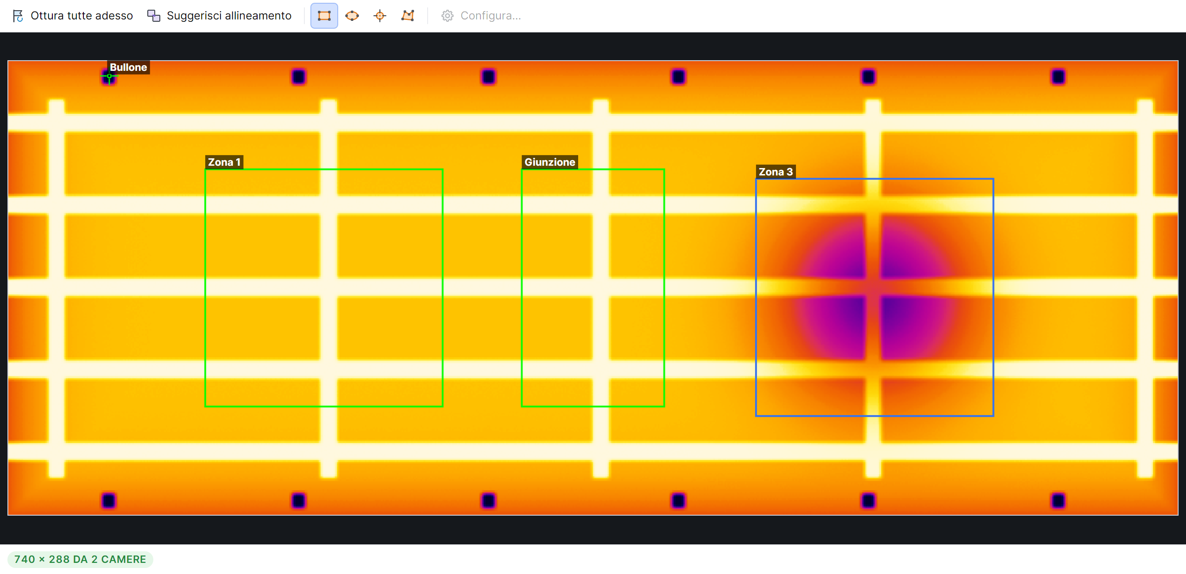
Task: Select the Zona 3 region label
Action: click(x=776, y=172)
